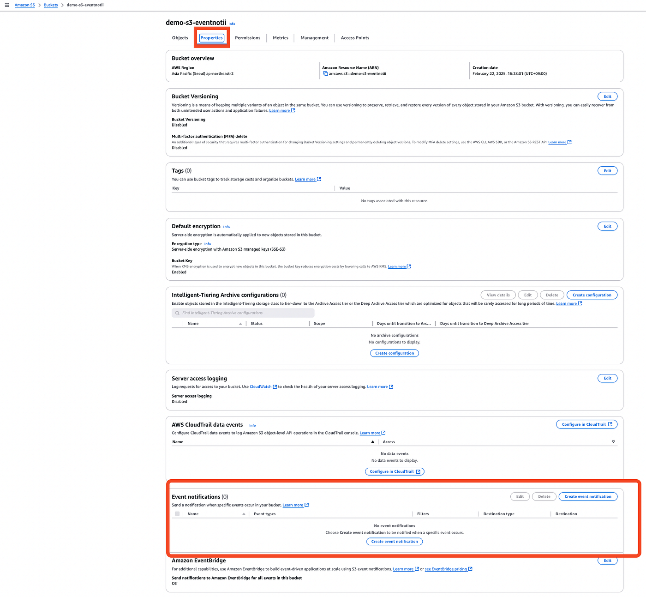Click external link icon after Server access logging Learn more

point(391,387)
